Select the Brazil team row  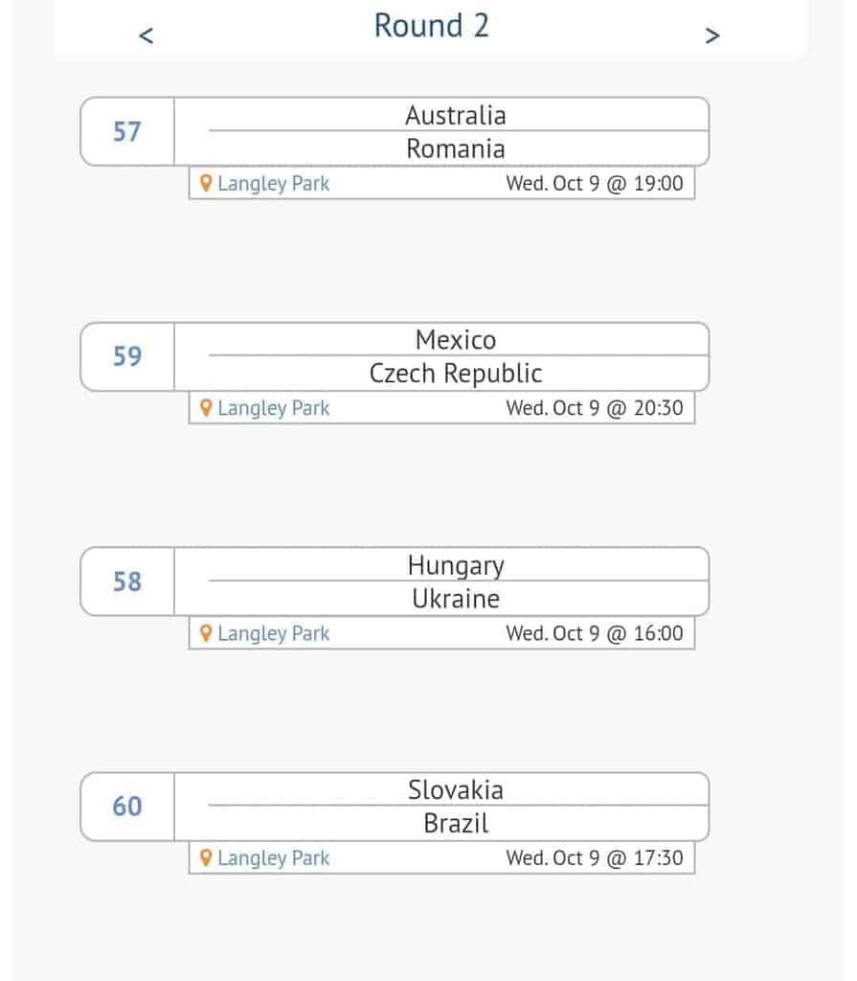point(441,823)
